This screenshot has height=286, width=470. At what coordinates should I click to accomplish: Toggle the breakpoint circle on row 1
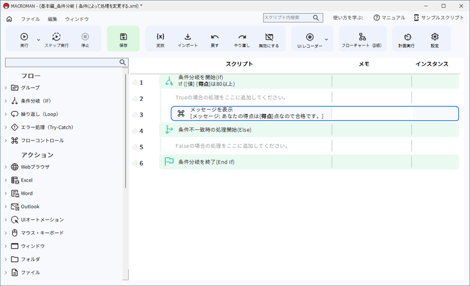[x=134, y=82]
